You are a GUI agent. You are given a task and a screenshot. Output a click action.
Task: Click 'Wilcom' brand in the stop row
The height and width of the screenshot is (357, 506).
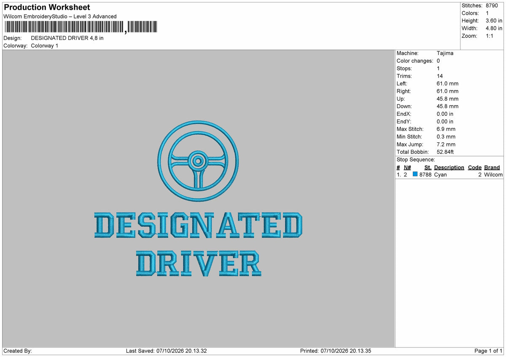(493, 174)
